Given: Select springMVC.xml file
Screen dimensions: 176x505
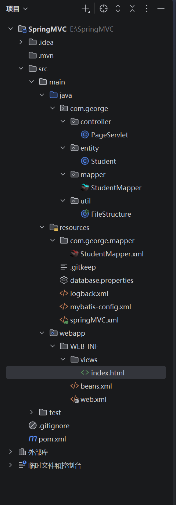Looking at the screenshot, I should (94, 320).
